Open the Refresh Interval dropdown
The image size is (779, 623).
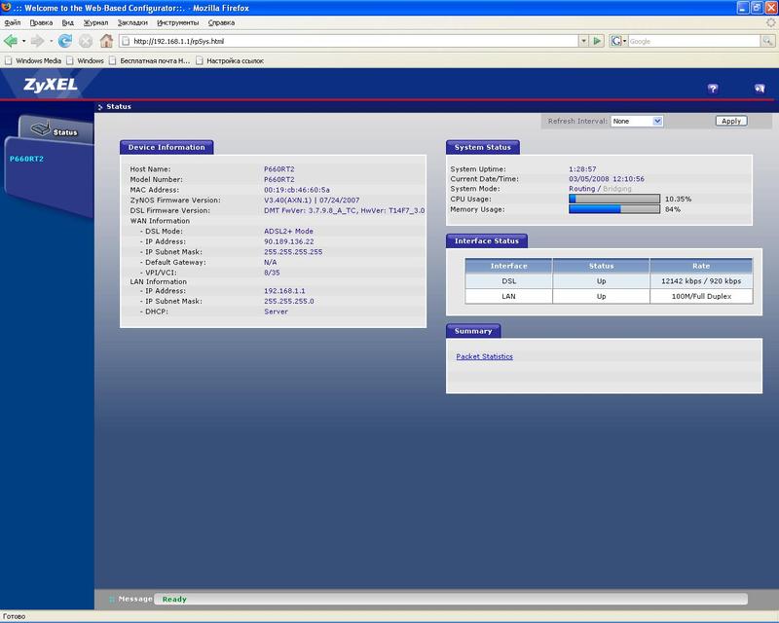(x=637, y=121)
